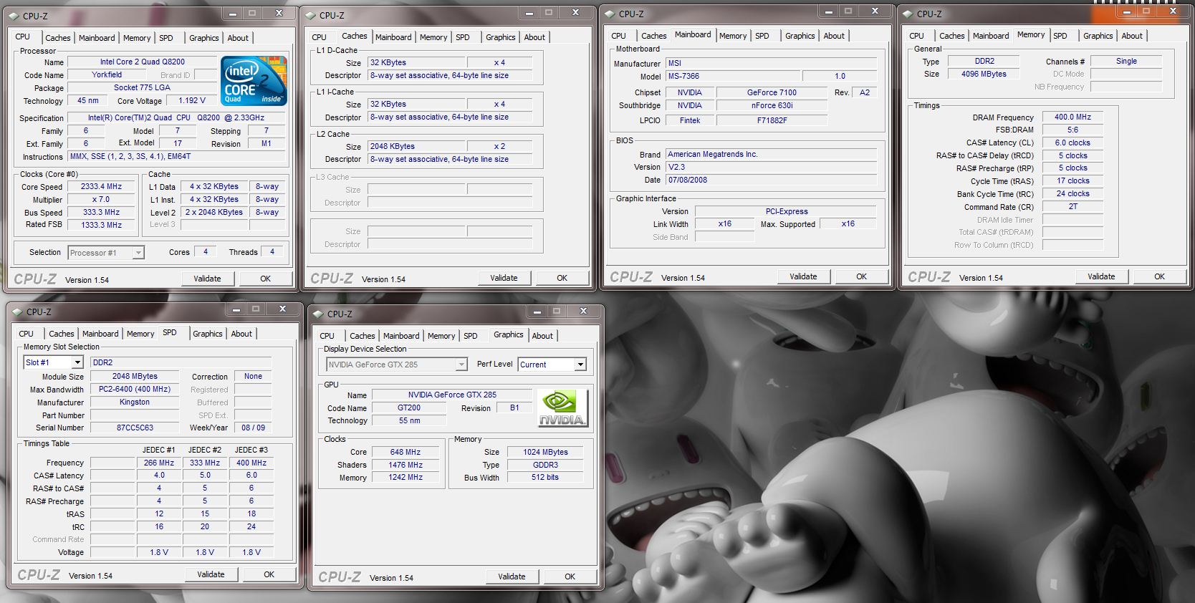1195x603 pixels.
Task: Click the GPU code name 'GT200'
Action: [x=409, y=407]
